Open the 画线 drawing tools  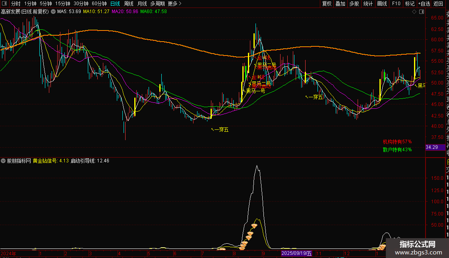382,4
